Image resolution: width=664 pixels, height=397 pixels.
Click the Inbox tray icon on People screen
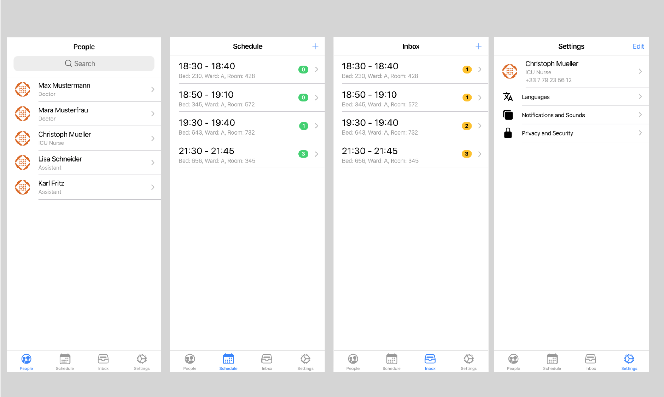(103, 359)
